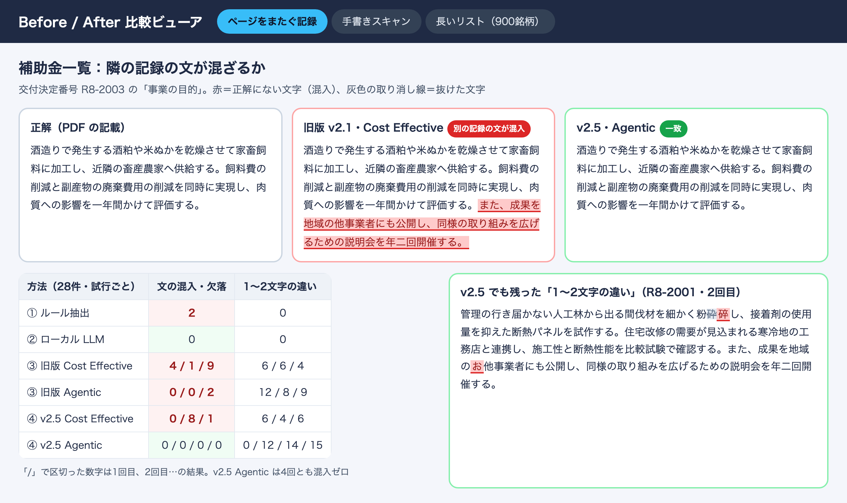
Task: Select the ① ルール抽出 row label
Action: click(83, 313)
